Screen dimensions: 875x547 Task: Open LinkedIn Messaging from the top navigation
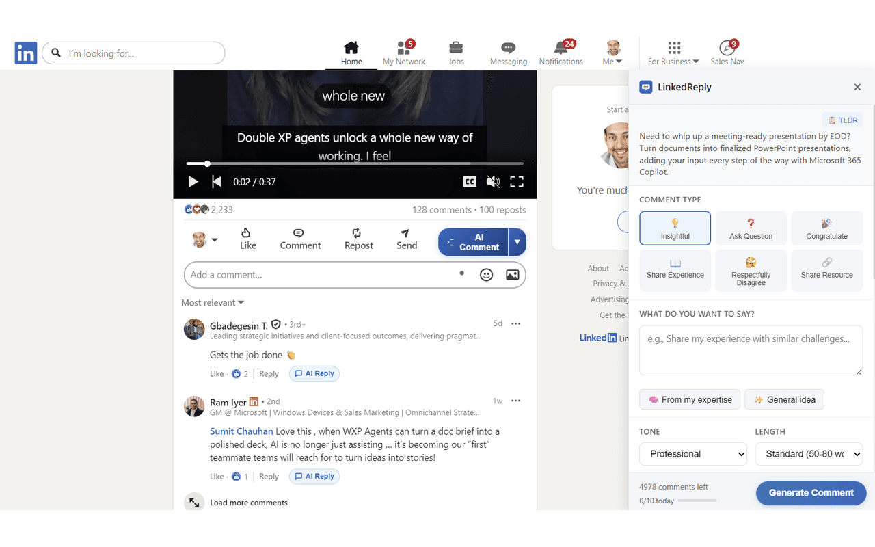click(x=508, y=51)
